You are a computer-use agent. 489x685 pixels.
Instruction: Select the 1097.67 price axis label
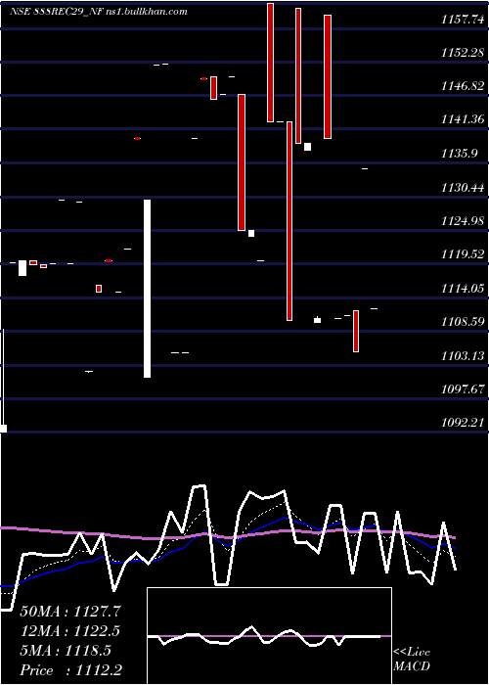(463, 389)
